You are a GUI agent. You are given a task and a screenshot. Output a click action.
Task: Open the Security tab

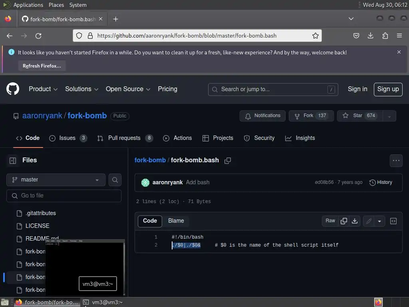point(259,138)
